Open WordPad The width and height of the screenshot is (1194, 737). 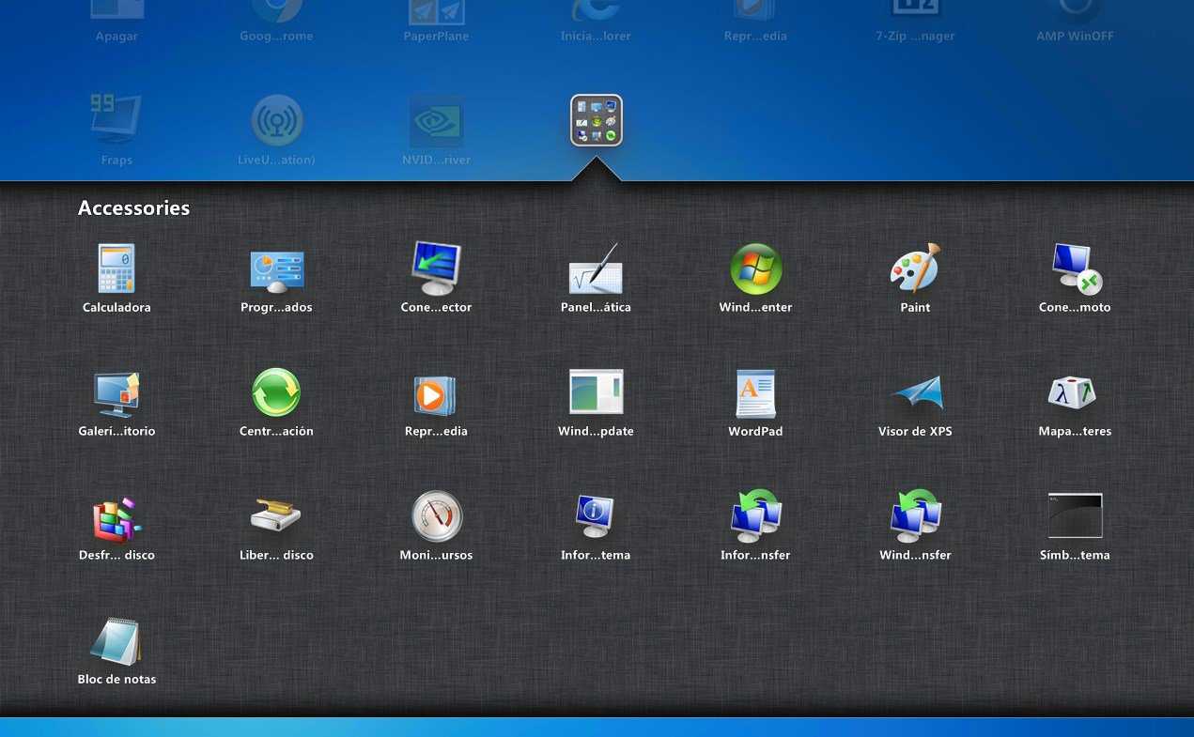[755, 393]
